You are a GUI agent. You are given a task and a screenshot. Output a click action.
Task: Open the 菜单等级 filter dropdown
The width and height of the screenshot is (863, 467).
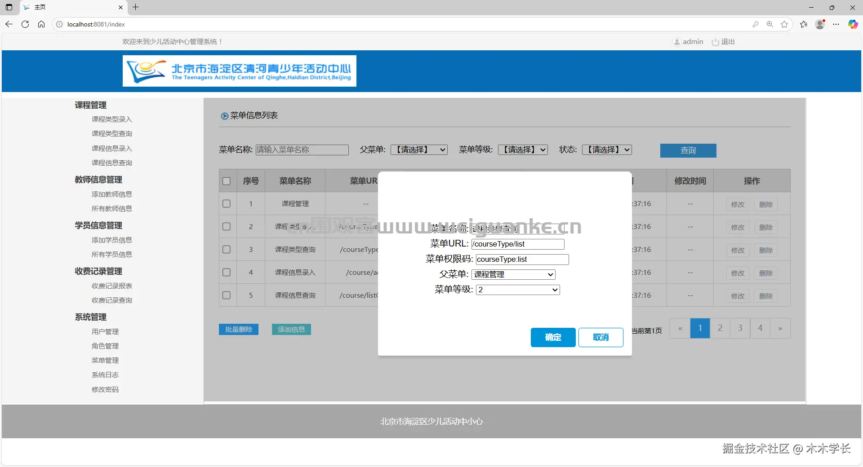pos(523,150)
